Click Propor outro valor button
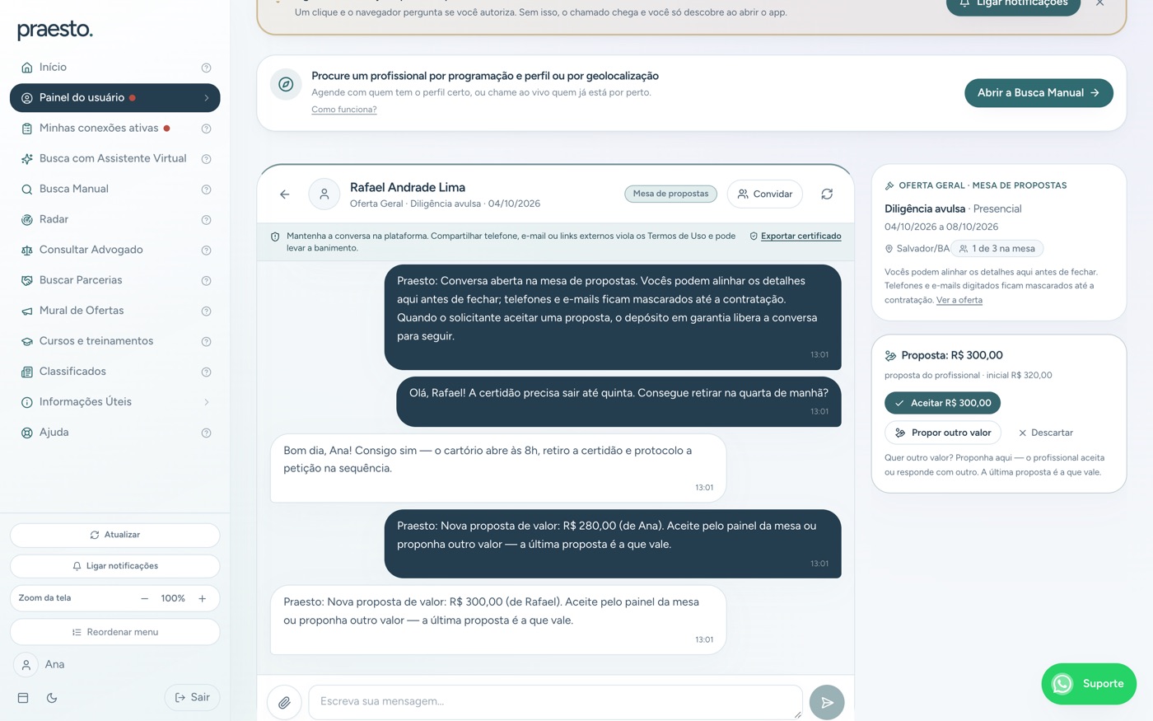Image resolution: width=1153 pixels, height=721 pixels. [x=942, y=433]
